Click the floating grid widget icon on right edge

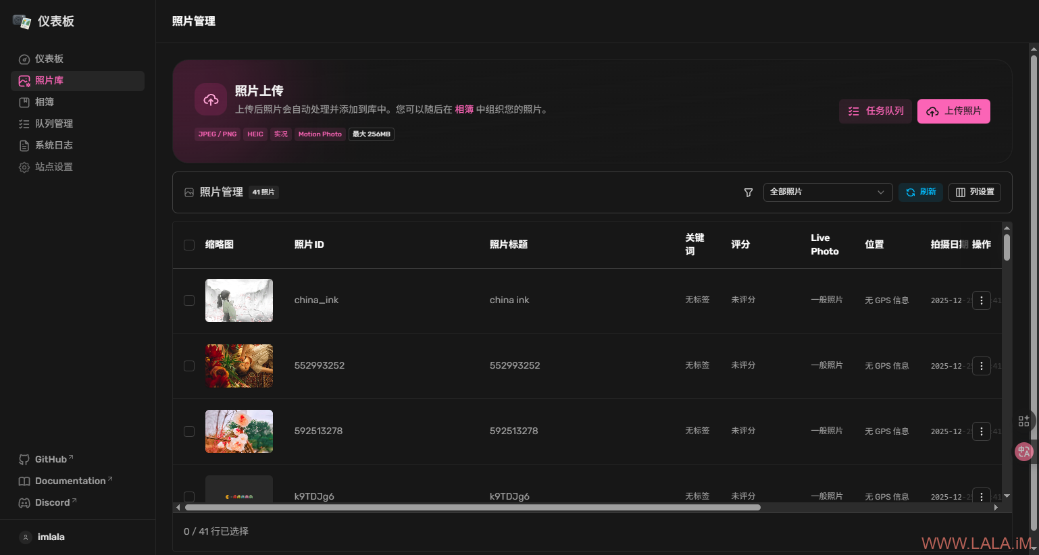tap(1023, 421)
